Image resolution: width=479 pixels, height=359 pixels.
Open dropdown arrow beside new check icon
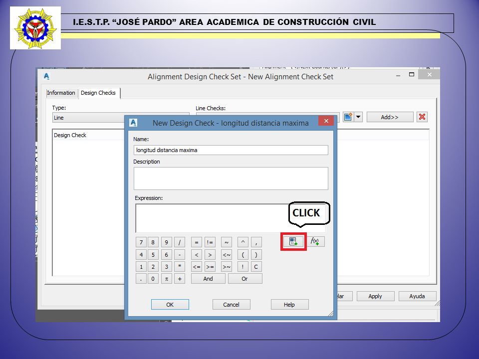[x=358, y=117]
